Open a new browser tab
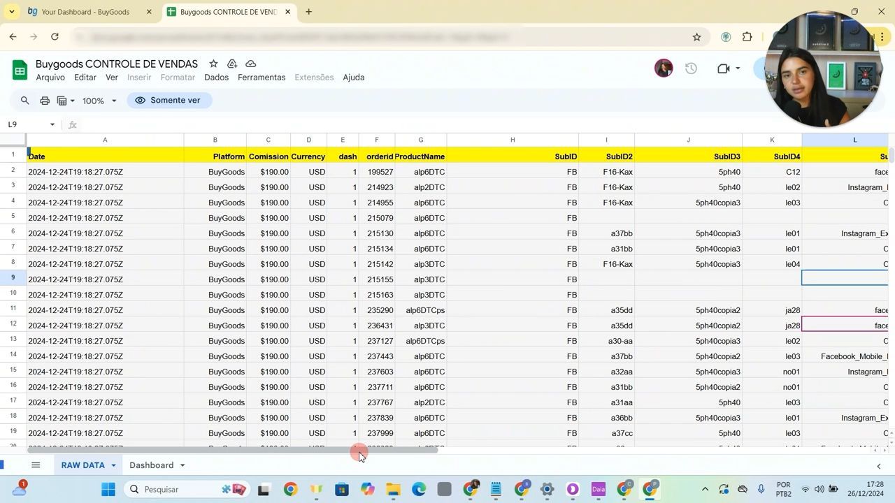The width and height of the screenshot is (895, 503). [308, 12]
